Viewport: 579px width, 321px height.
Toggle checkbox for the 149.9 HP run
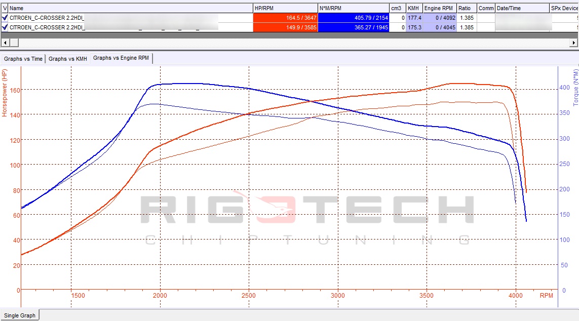tap(5, 27)
